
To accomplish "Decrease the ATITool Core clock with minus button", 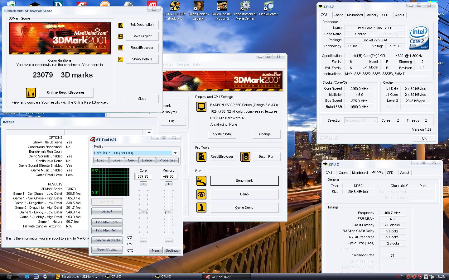I will click(x=143, y=241).
